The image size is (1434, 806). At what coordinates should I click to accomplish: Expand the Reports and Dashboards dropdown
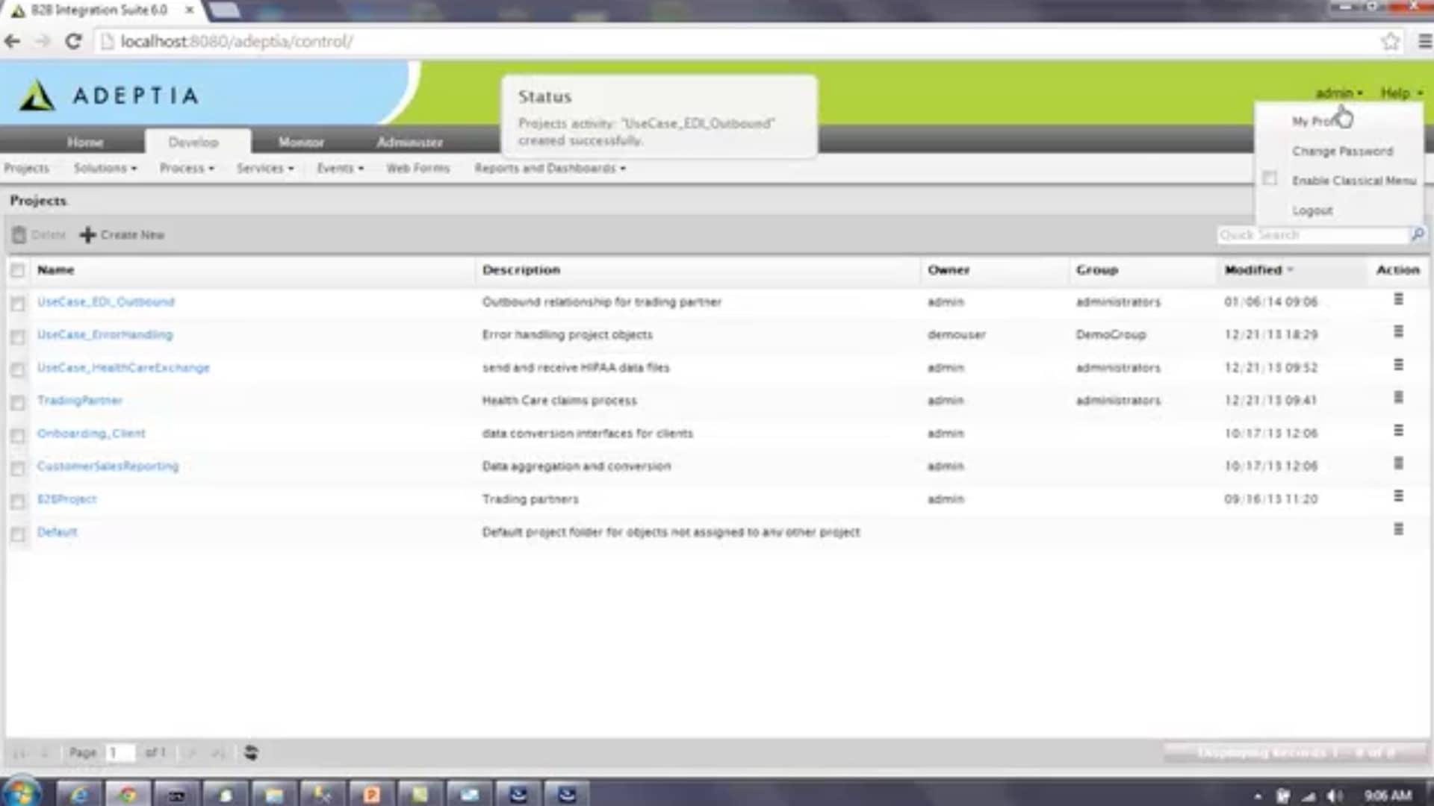550,169
